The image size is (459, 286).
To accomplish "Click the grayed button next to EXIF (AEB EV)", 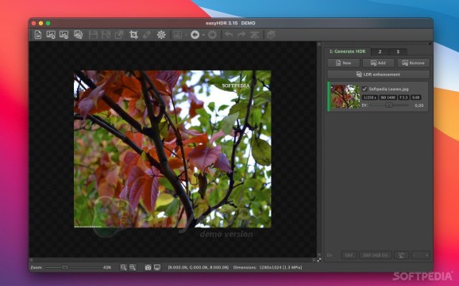I will click(x=401, y=255).
